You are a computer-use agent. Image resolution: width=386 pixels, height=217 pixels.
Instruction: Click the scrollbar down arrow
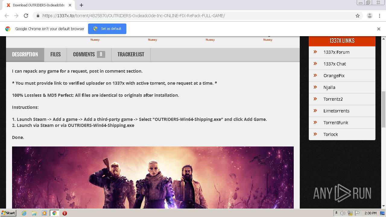tap(384, 206)
